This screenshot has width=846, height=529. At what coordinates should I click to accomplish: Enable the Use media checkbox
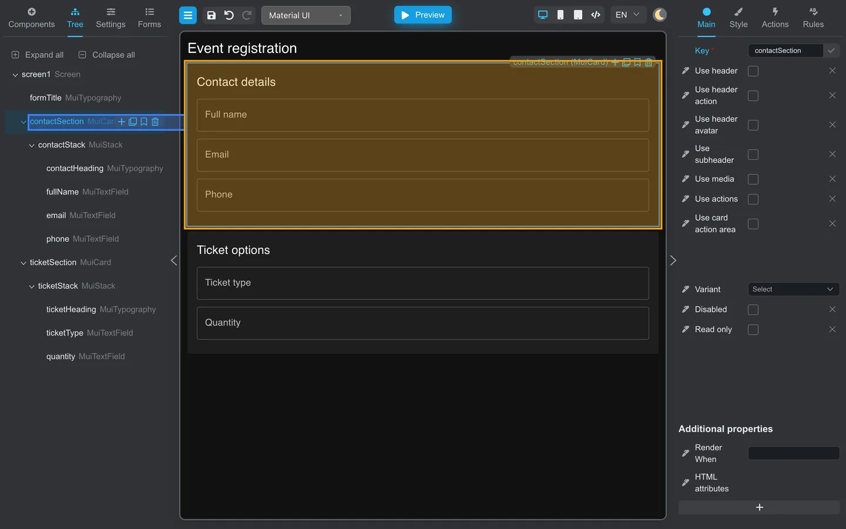[753, 179]
